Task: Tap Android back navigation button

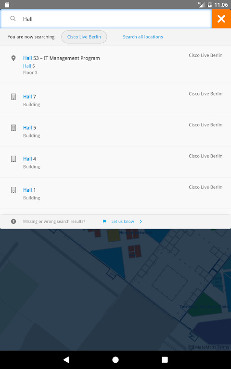Action: pyautogui.click(x=66, y=359)
